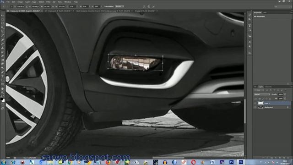Select the Zoom tool
Screen dimensions: 293x165
click(3, 93)
